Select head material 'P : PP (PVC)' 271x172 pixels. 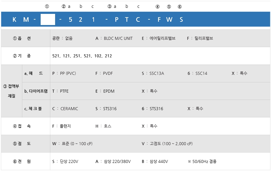pyautogui.click(x=64, y=73)
